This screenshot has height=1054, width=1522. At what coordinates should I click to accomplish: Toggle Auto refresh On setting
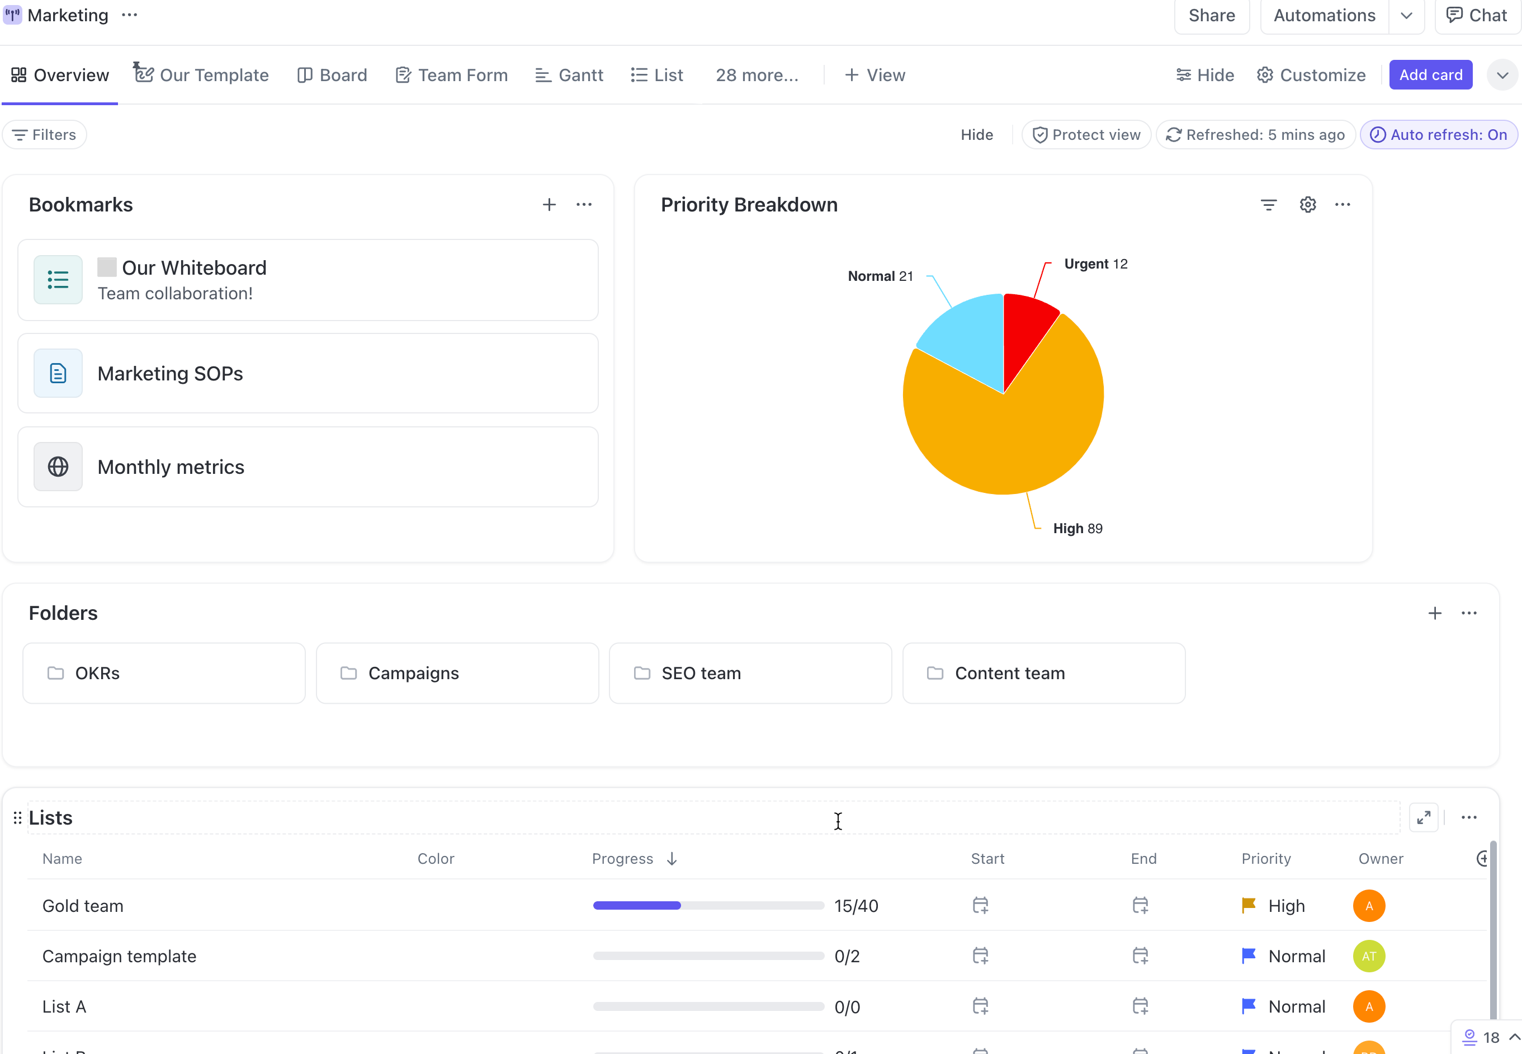coord(1439,135)
